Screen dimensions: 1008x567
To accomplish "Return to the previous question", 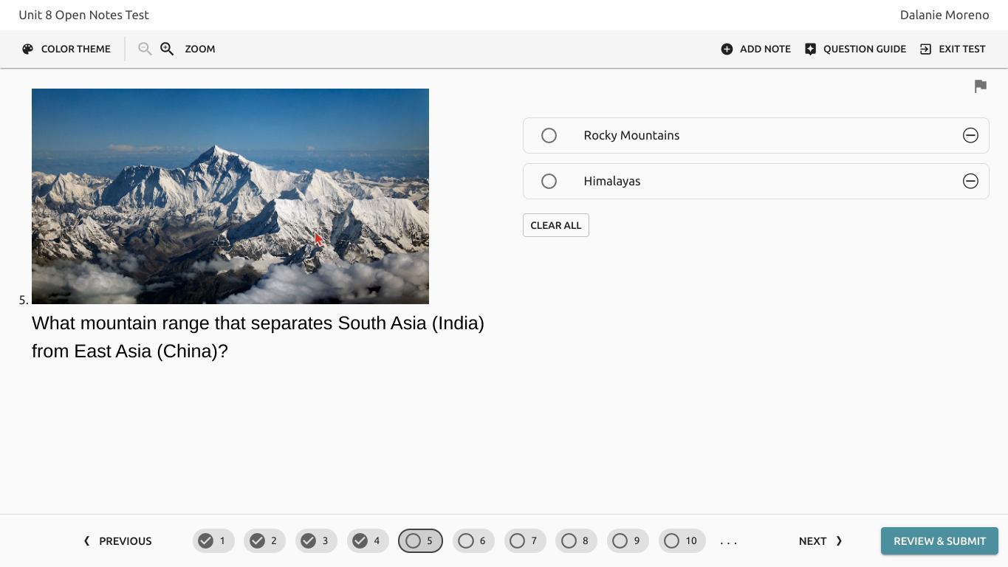I will coord(117,541).
